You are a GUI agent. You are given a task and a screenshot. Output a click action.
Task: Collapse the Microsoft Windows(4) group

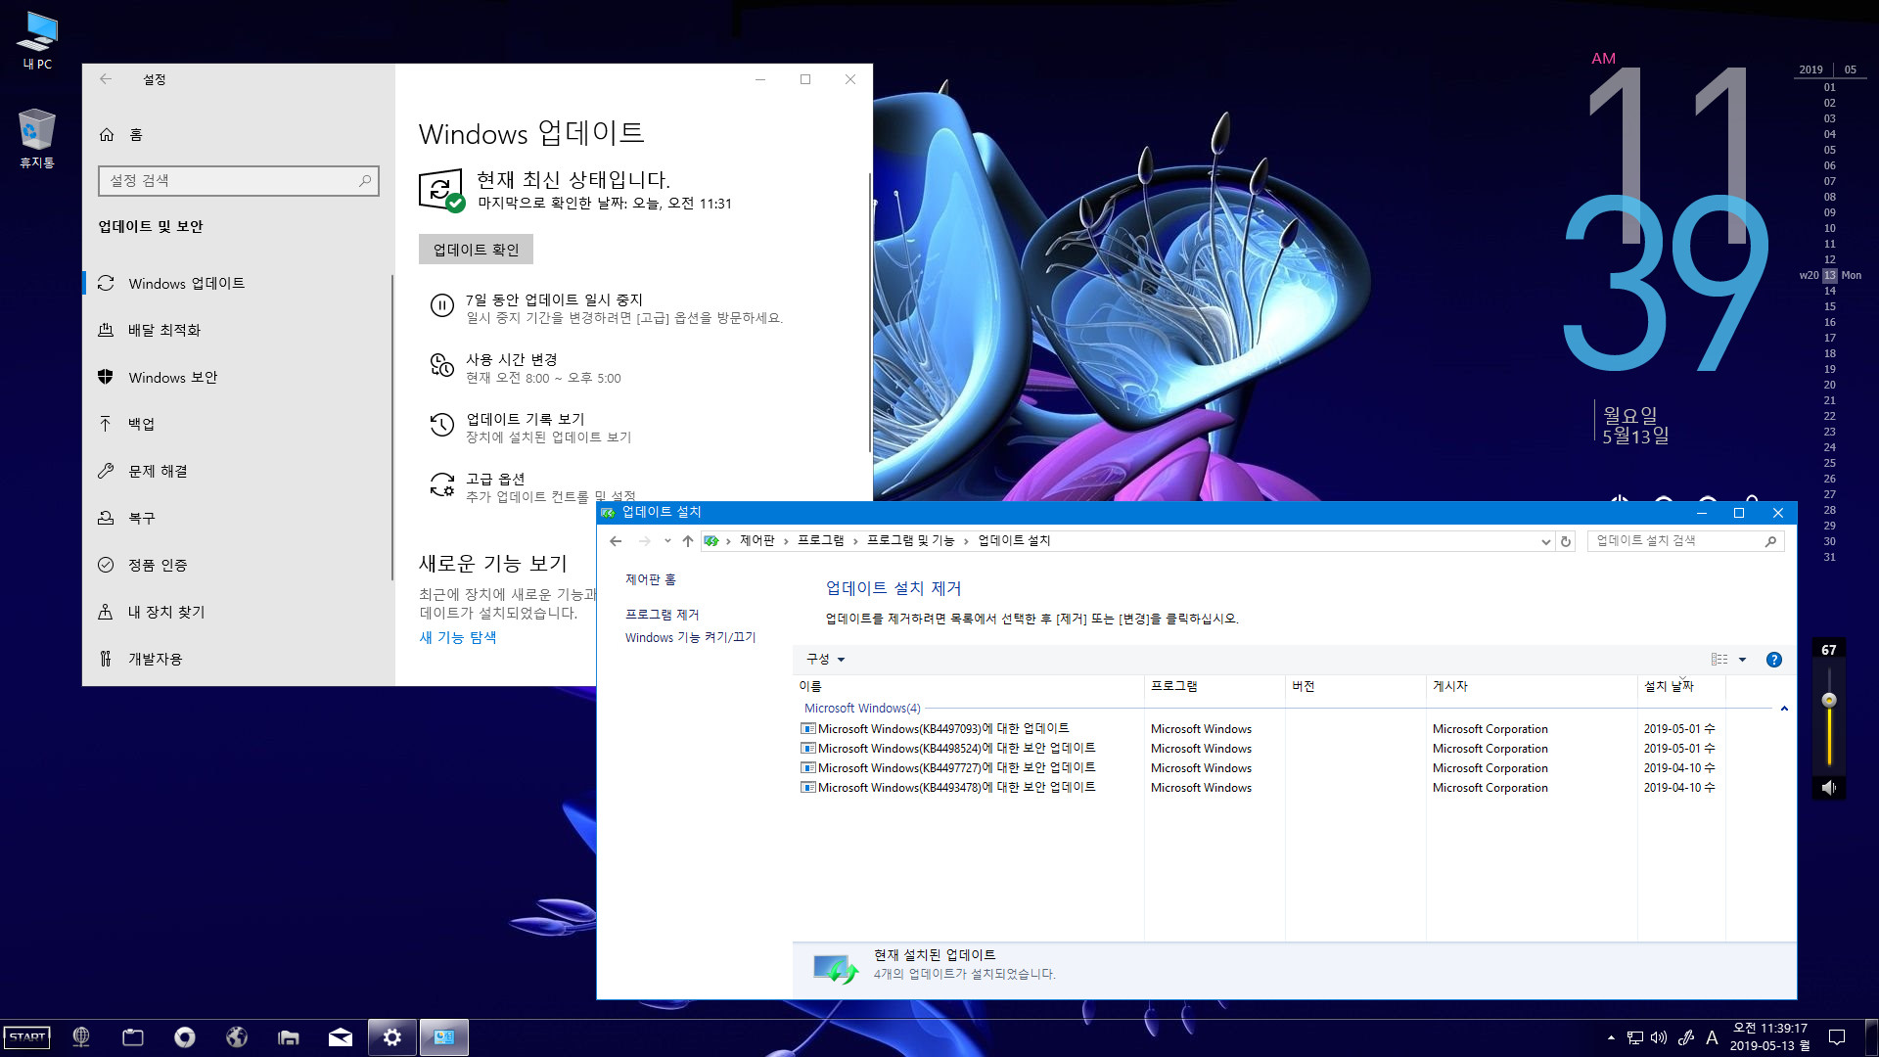tap(1783, 709)
